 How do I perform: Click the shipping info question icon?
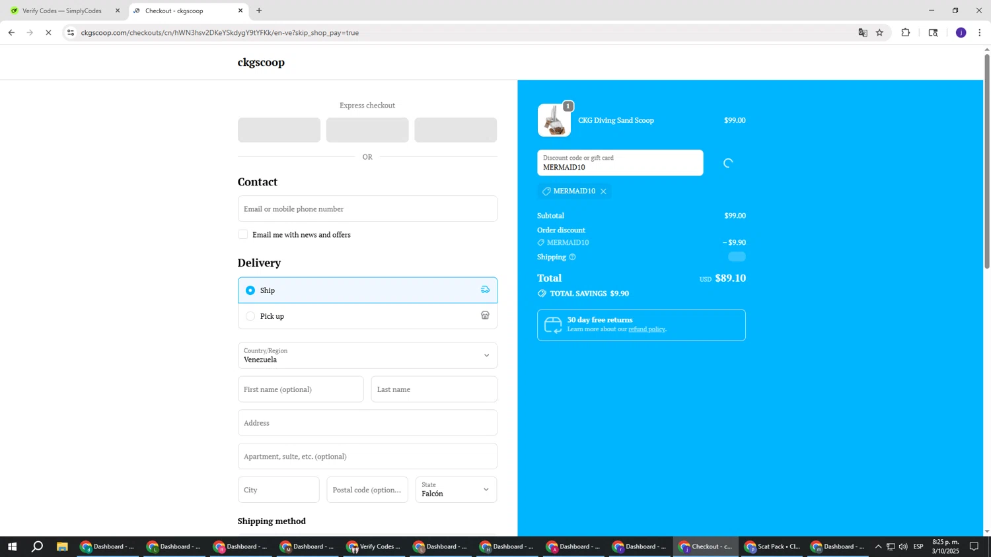coord(572,257)
